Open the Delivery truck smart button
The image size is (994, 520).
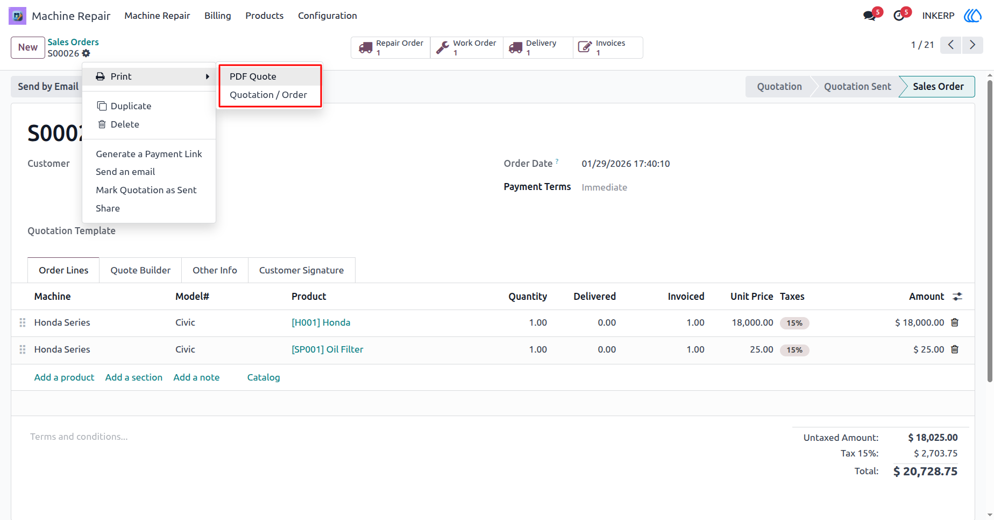point(538,47)
